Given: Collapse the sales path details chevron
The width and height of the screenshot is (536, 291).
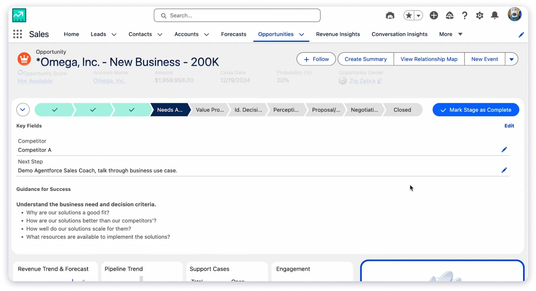Looking at the screenshot, I should [23, 110].
